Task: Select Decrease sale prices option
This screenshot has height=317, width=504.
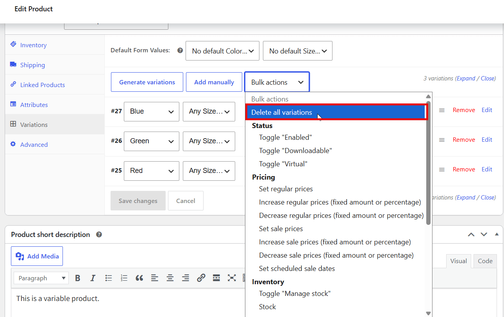Action: tap(336, 255)
